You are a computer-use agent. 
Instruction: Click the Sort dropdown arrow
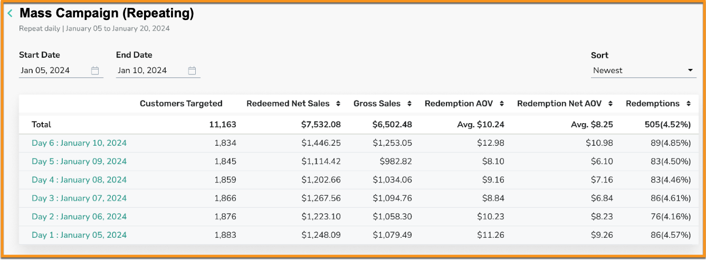(690, 70)
